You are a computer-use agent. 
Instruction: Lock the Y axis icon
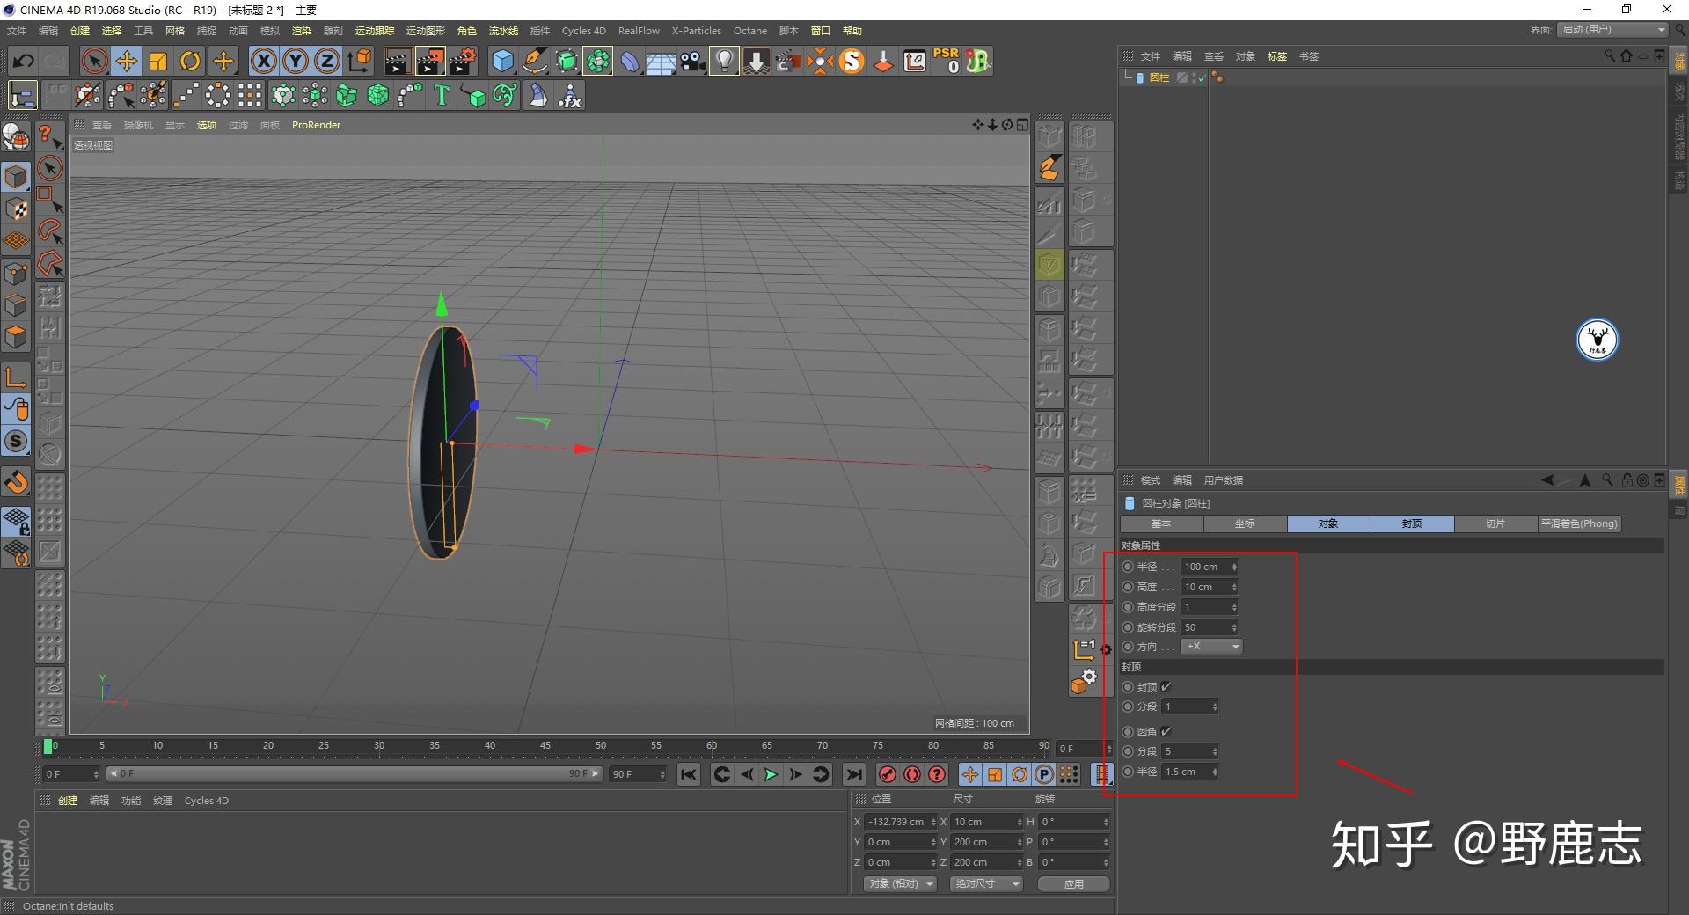[295, 61]
